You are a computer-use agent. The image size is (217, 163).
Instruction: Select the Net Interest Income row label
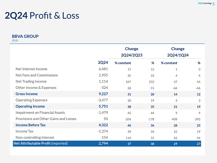31,69
